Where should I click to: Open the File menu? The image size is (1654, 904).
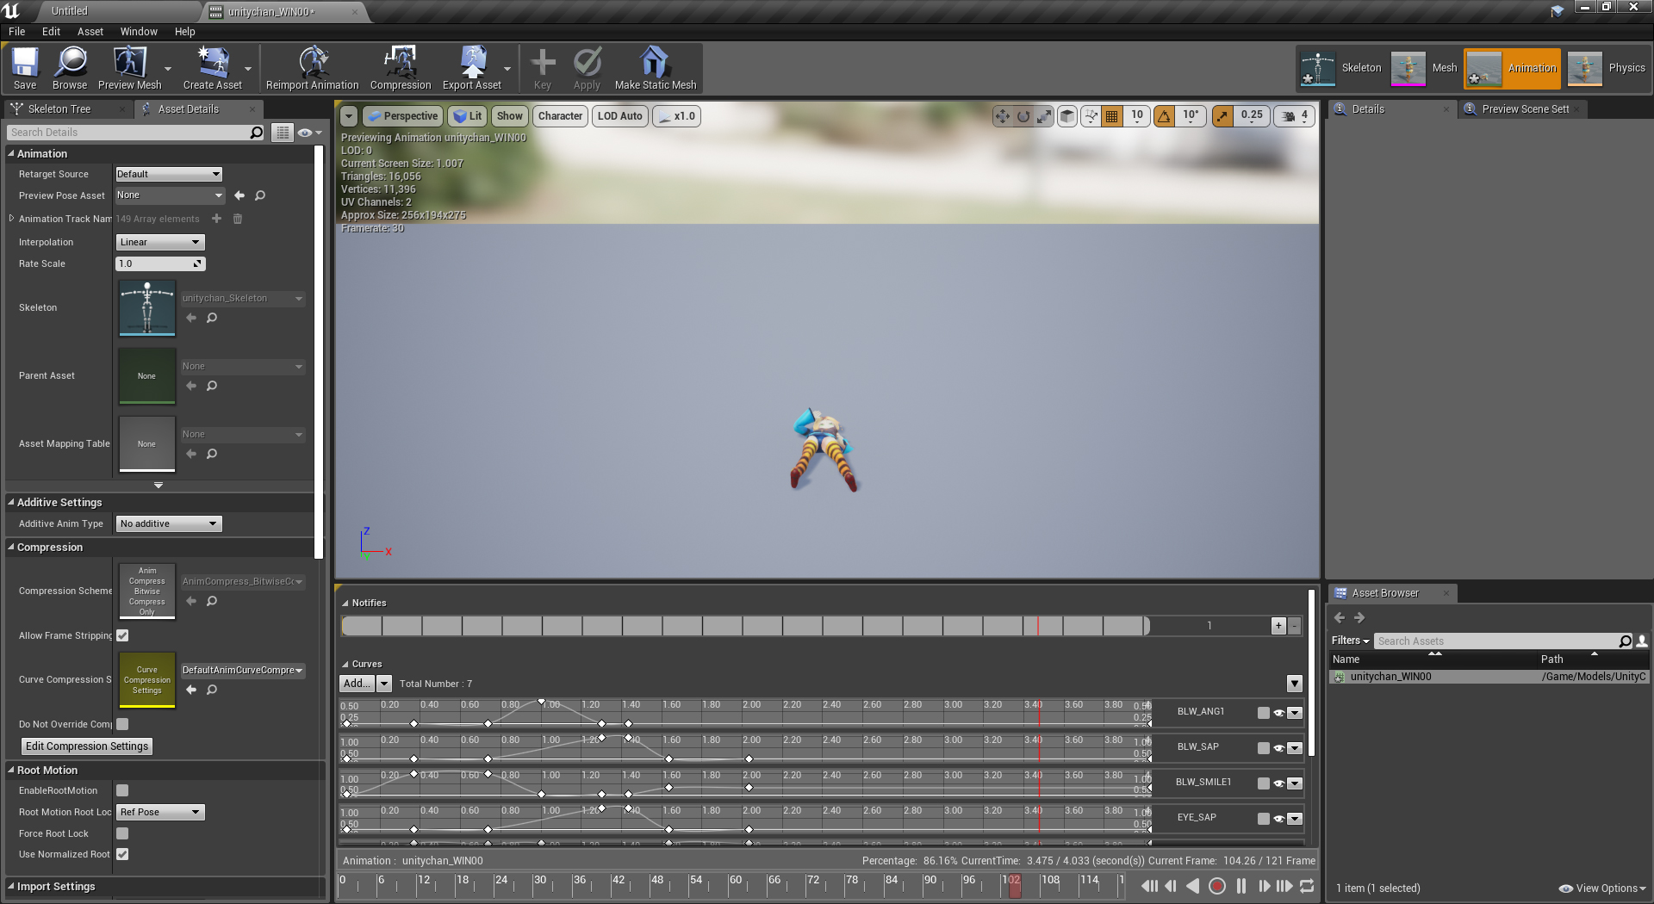16,31
